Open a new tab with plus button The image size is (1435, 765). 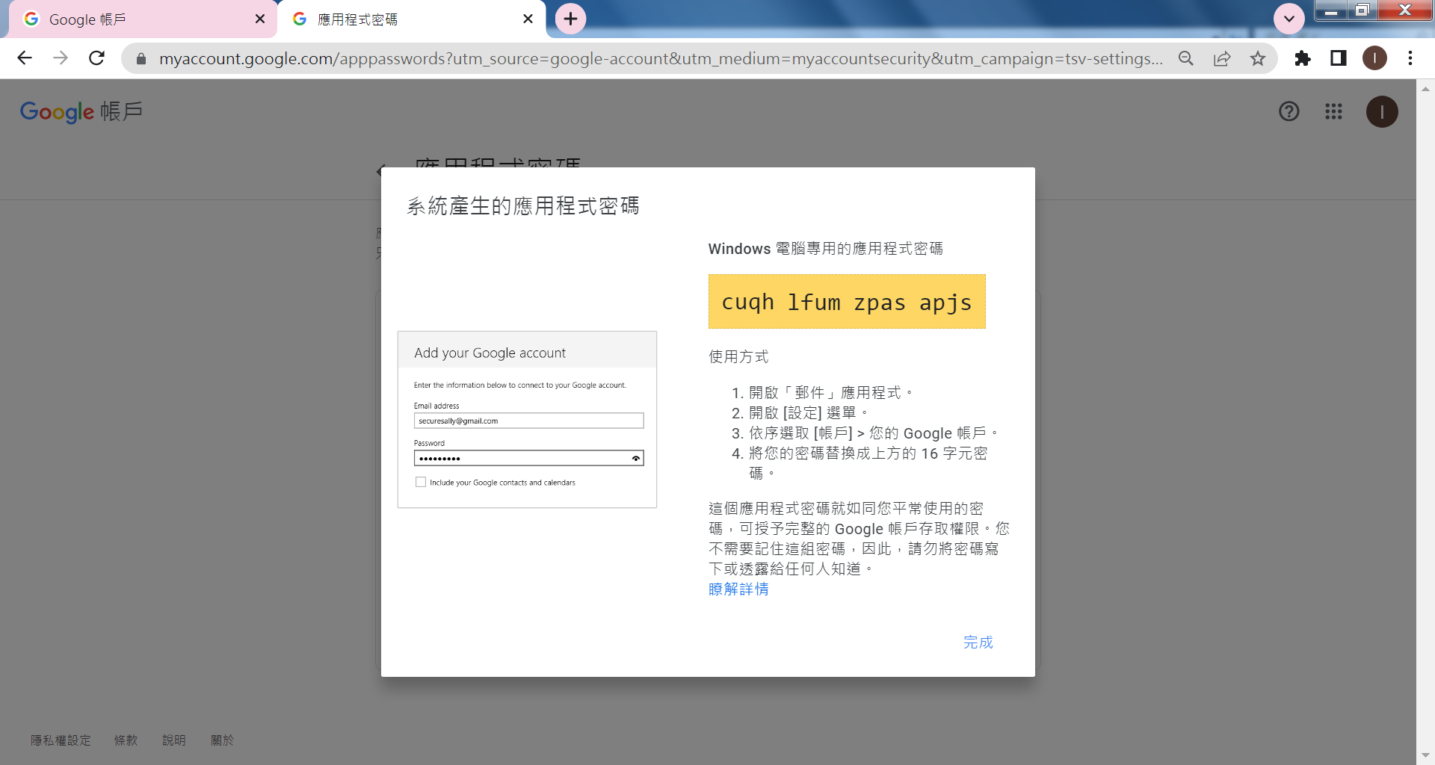click(x=570, y=19)
